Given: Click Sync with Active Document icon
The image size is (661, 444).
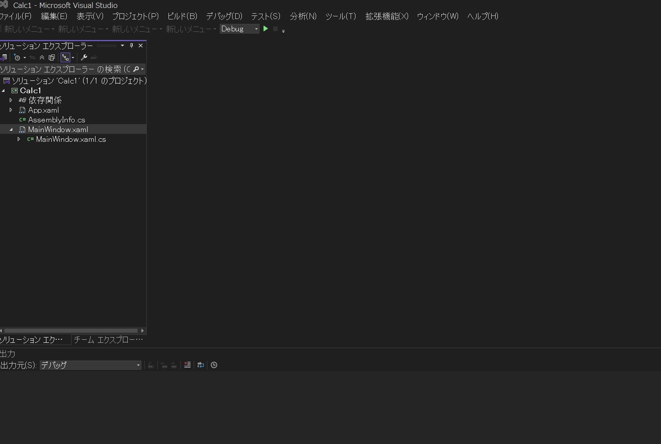Looking at the screenshot, I should [x=32, y=57].
